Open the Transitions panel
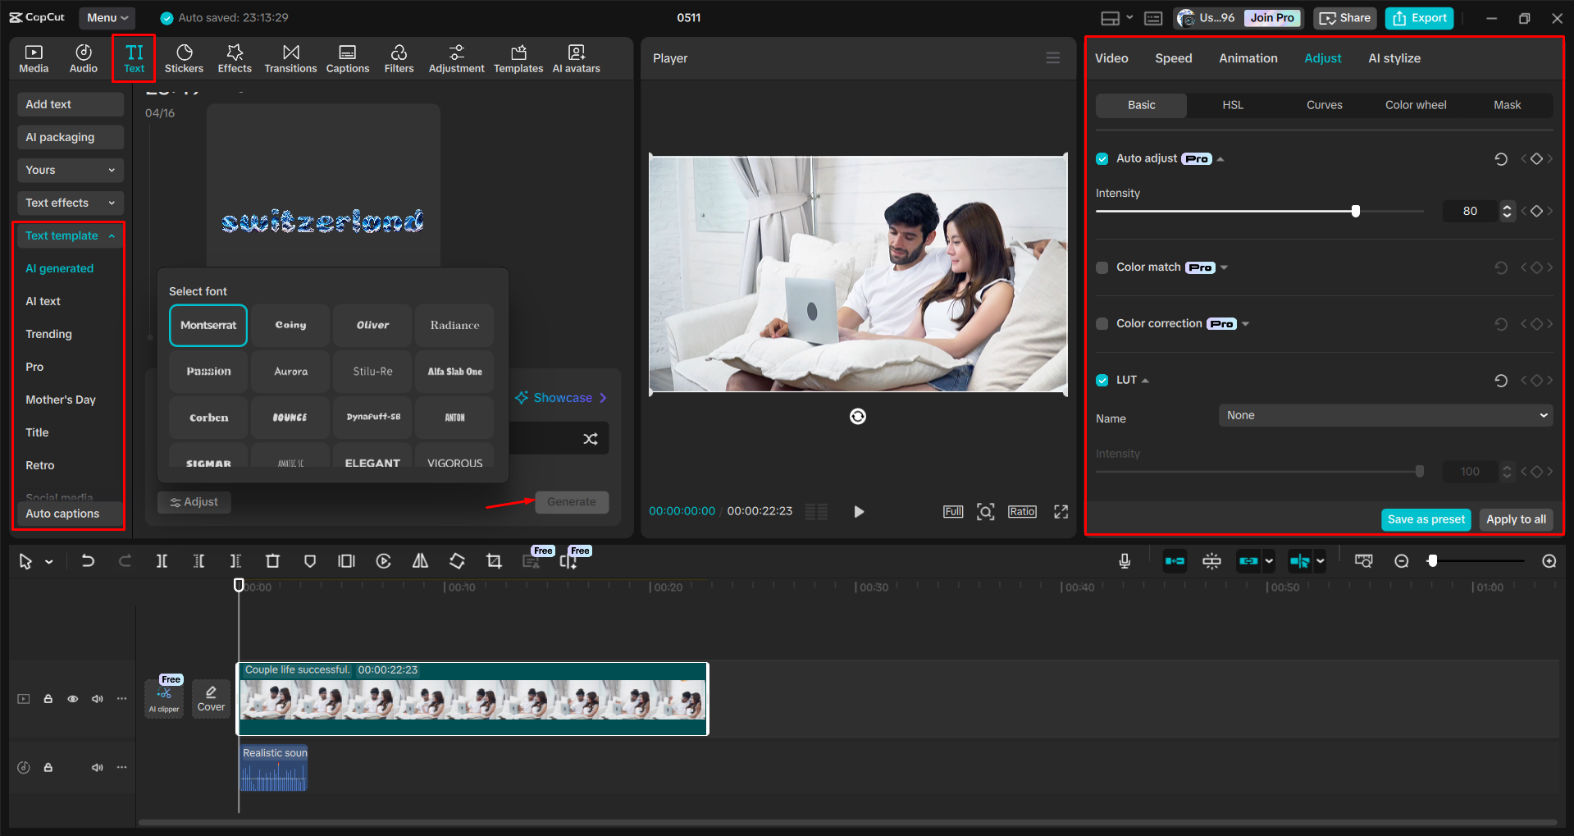The width and height of the screenshot is (1574, 836). 290,58
